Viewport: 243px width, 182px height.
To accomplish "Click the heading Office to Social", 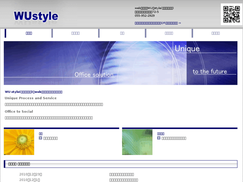I will click(19, 112).
